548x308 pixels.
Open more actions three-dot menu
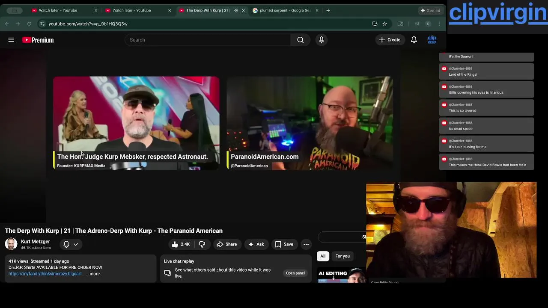click(306, 244)
